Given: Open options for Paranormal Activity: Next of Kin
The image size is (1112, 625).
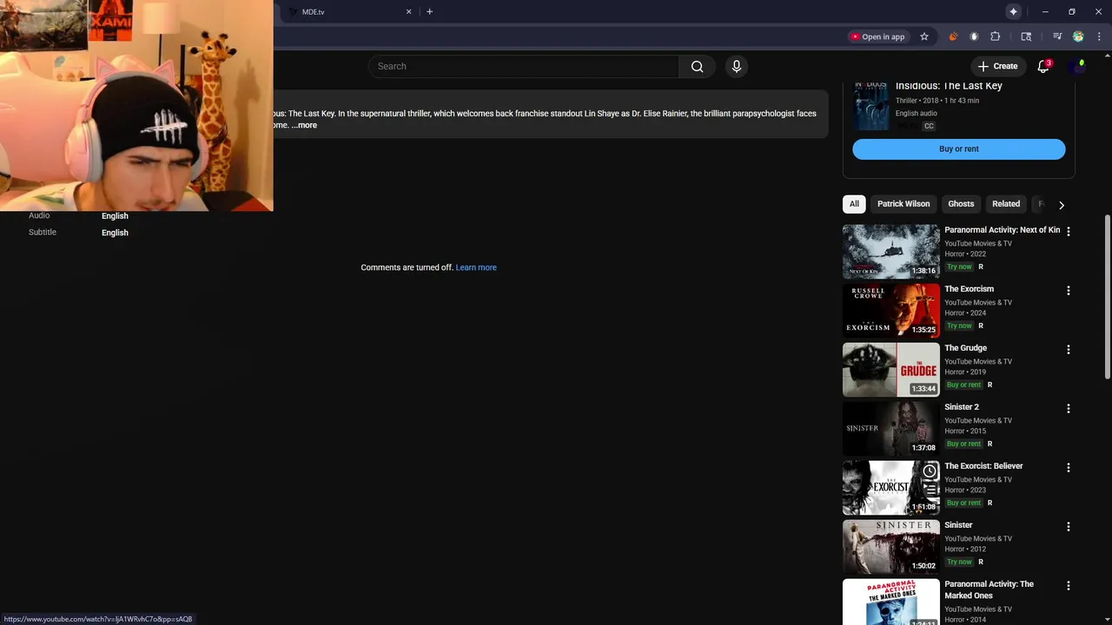Looking at the screenshot, I should tap(1069, 231).
